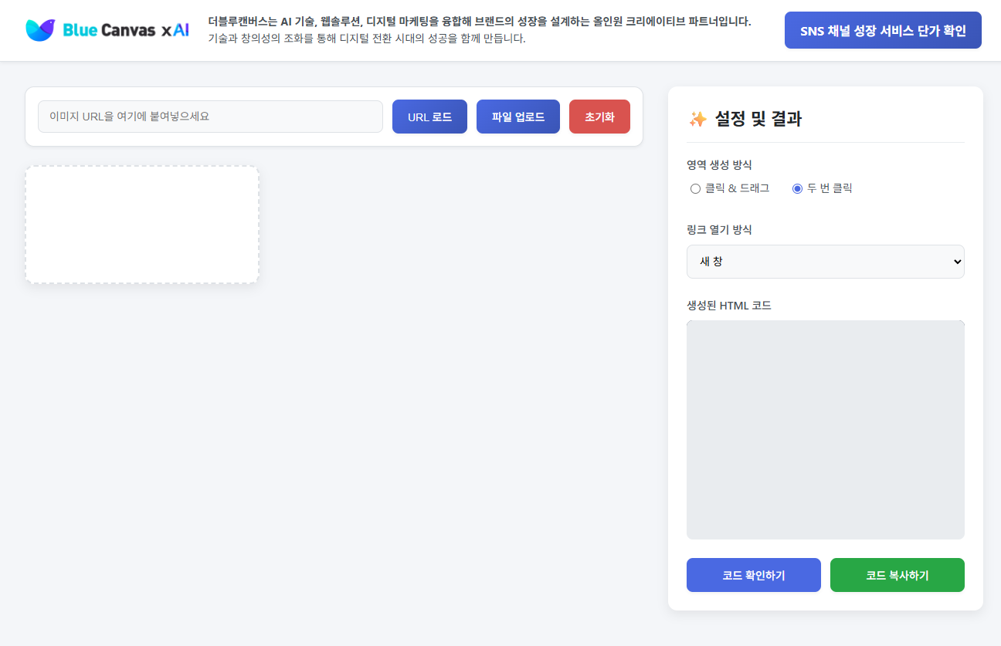The height and width of the screenshot is (646, 1001).
Task: Reset with the red 초기화 button
Action: [x=599, y=117]
